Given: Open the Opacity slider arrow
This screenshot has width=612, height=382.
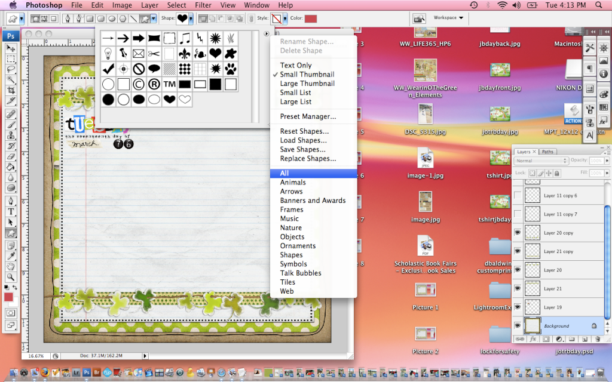Looking at the screenshot, I should tap(607, 161).
